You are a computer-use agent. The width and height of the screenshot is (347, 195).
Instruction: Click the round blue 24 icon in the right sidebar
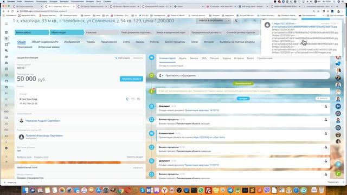coord(338,106)
